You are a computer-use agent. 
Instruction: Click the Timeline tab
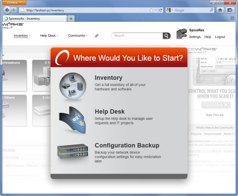point(32,166)
